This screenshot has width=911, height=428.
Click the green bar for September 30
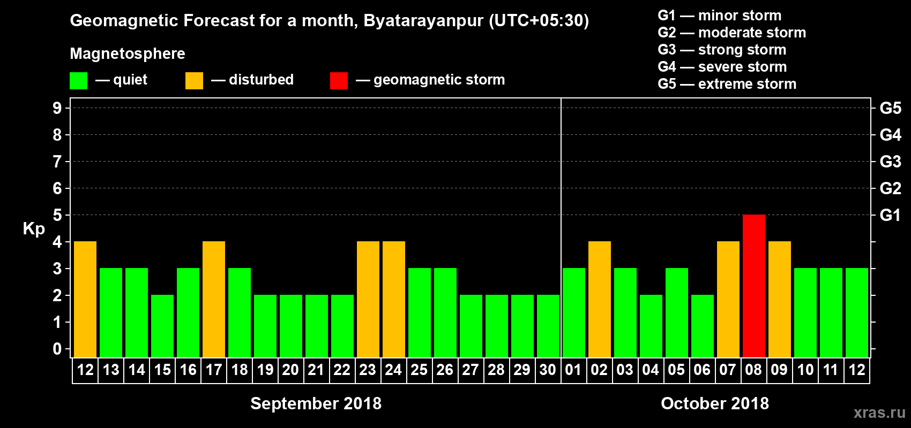click(x=548, y=326)
